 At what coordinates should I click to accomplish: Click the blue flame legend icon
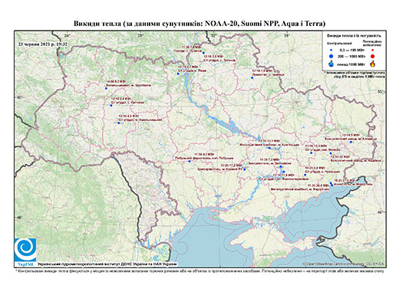(x=331, y=64)
